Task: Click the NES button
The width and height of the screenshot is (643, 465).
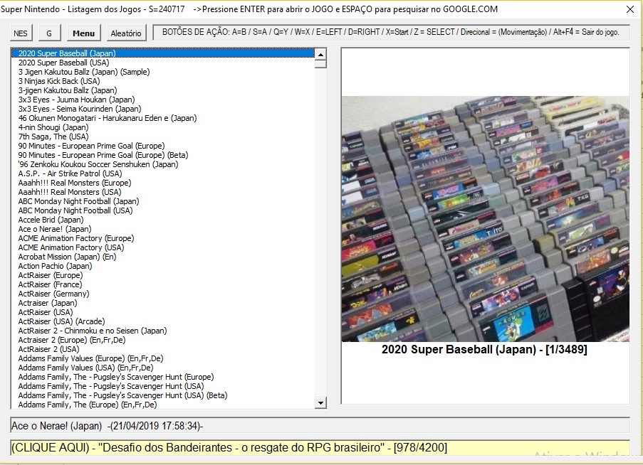Action: [x=21, y=33]
